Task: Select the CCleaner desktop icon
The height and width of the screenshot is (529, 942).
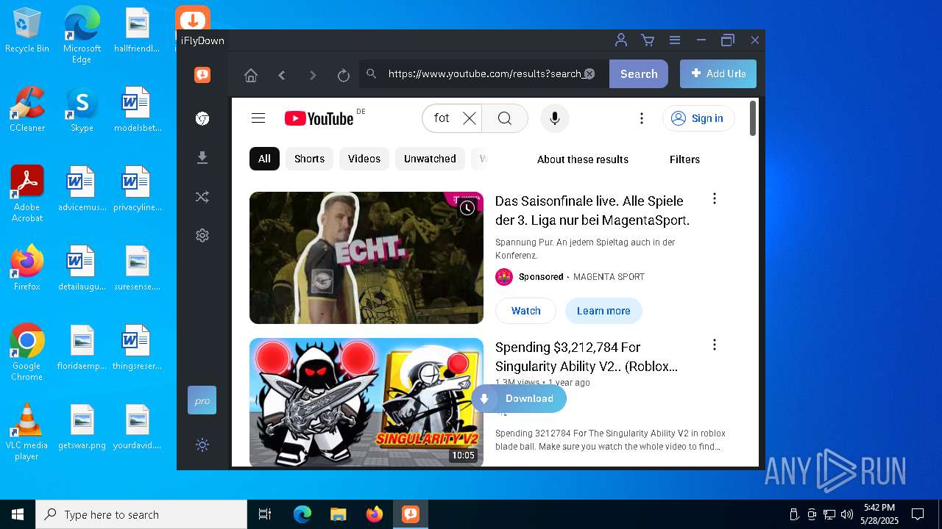Action: [27, 109]
